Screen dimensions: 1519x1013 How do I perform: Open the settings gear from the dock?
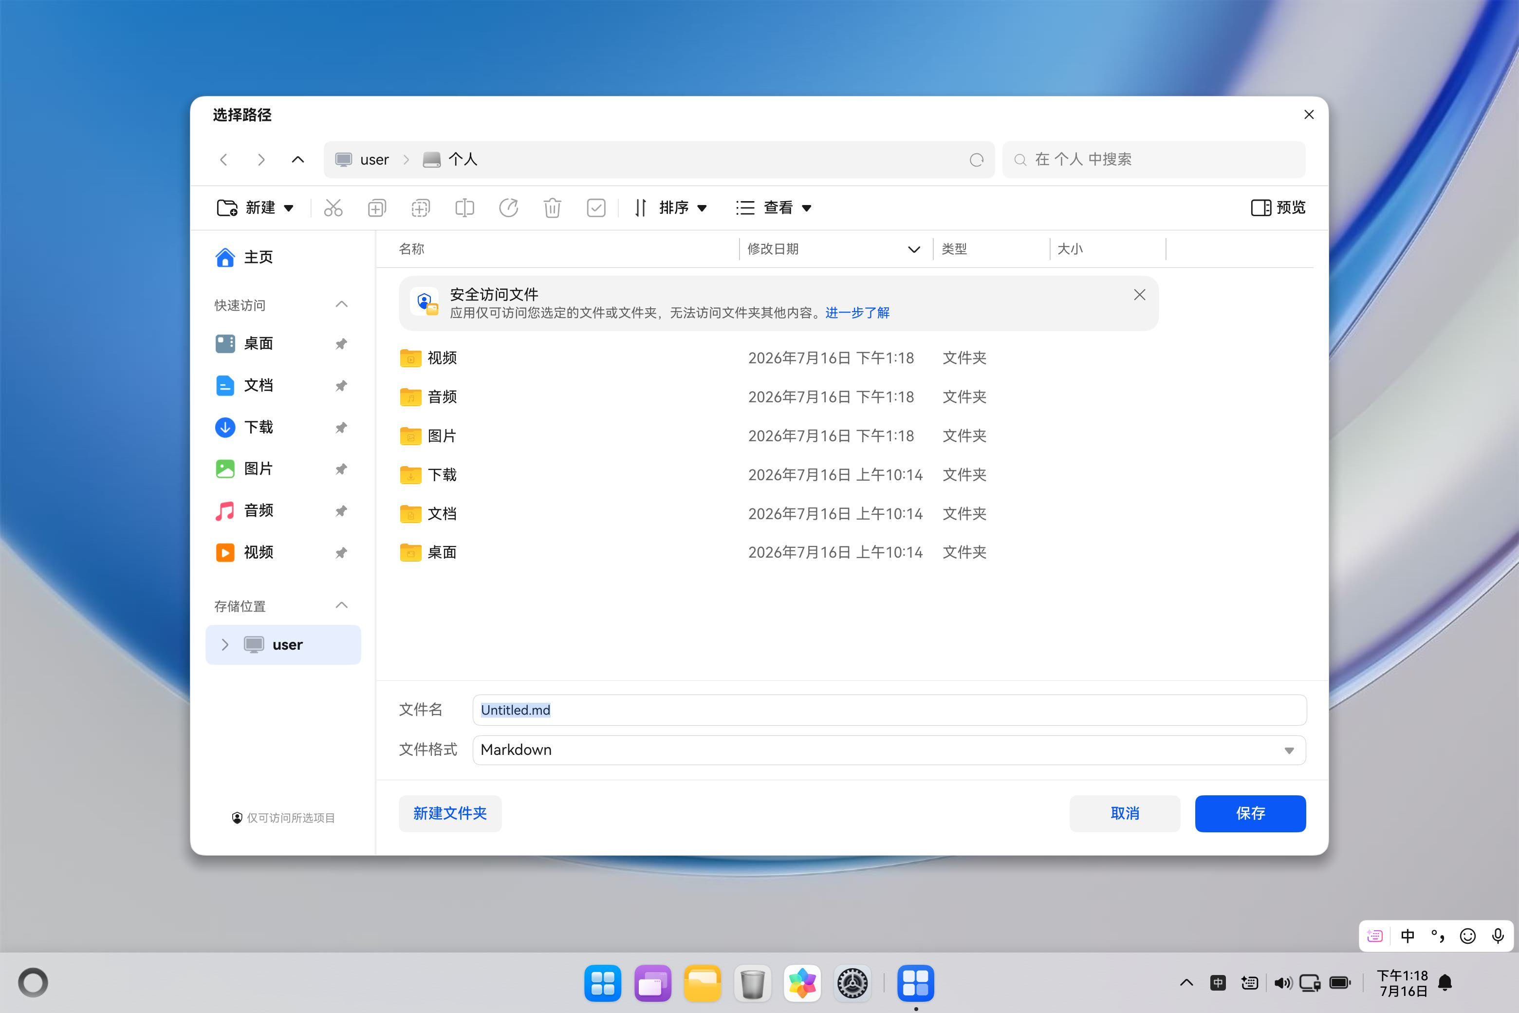[852, 983]
